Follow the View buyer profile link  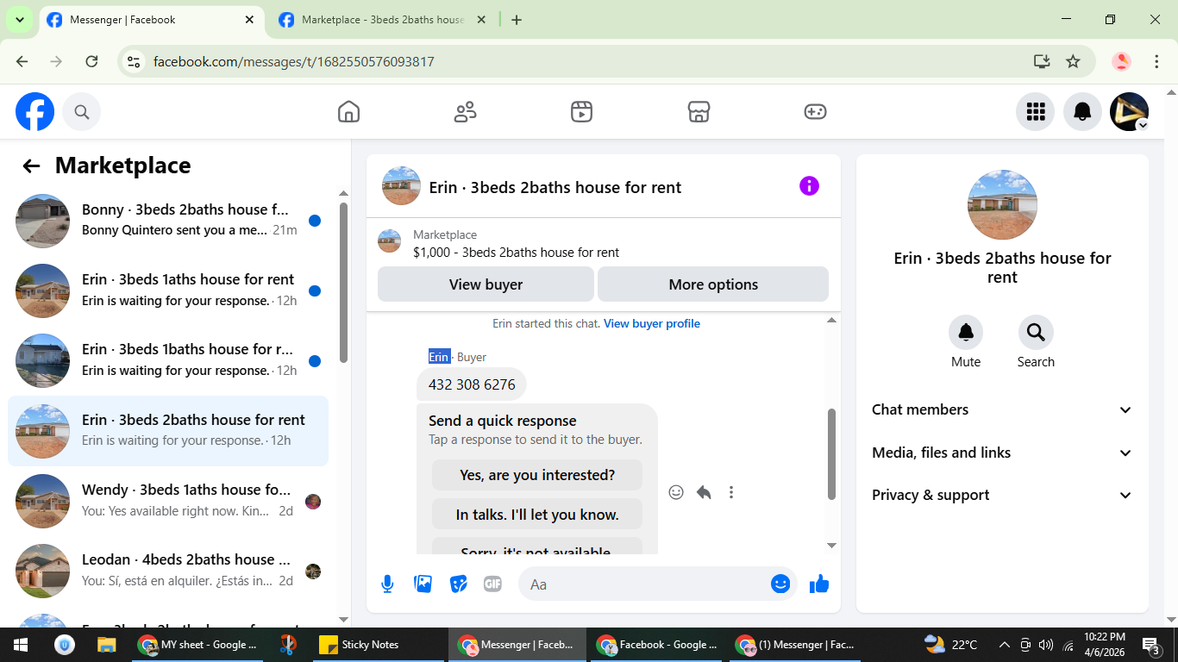[652, 324]
